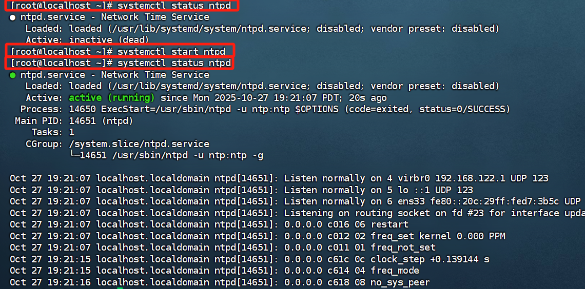Click the 'CGroup: /system.slice/ntpd.service' line
This screenshot has width=585, height=289.
tap(117, 144)
